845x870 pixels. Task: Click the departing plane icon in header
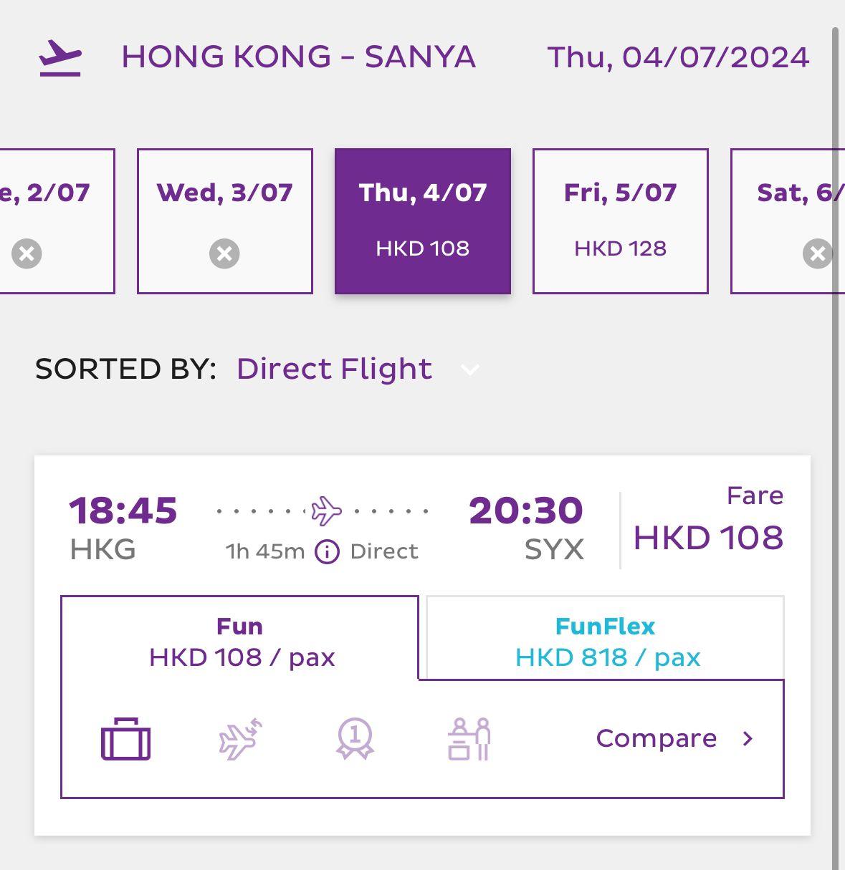[x=60, y=58]
